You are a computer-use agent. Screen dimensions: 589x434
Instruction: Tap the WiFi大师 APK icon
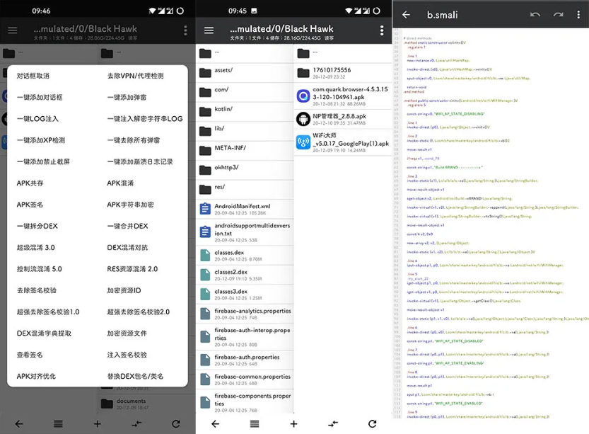[x=303, y=142]
